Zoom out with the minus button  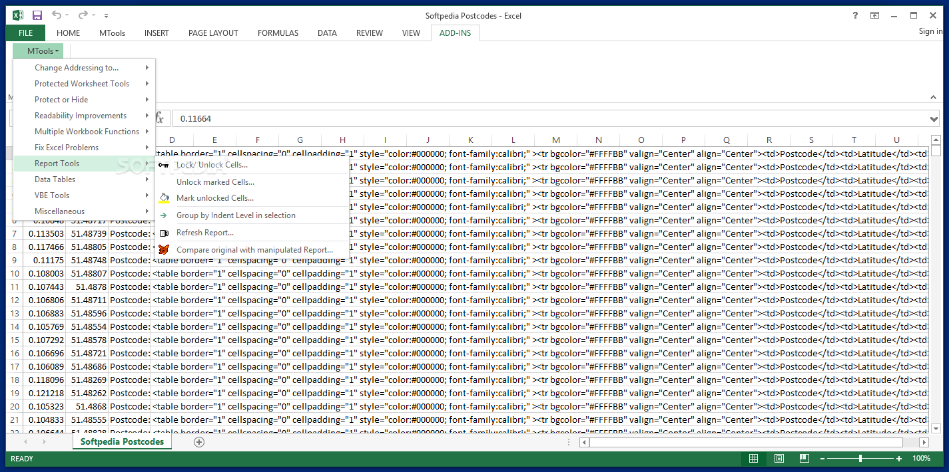(823, 459)
